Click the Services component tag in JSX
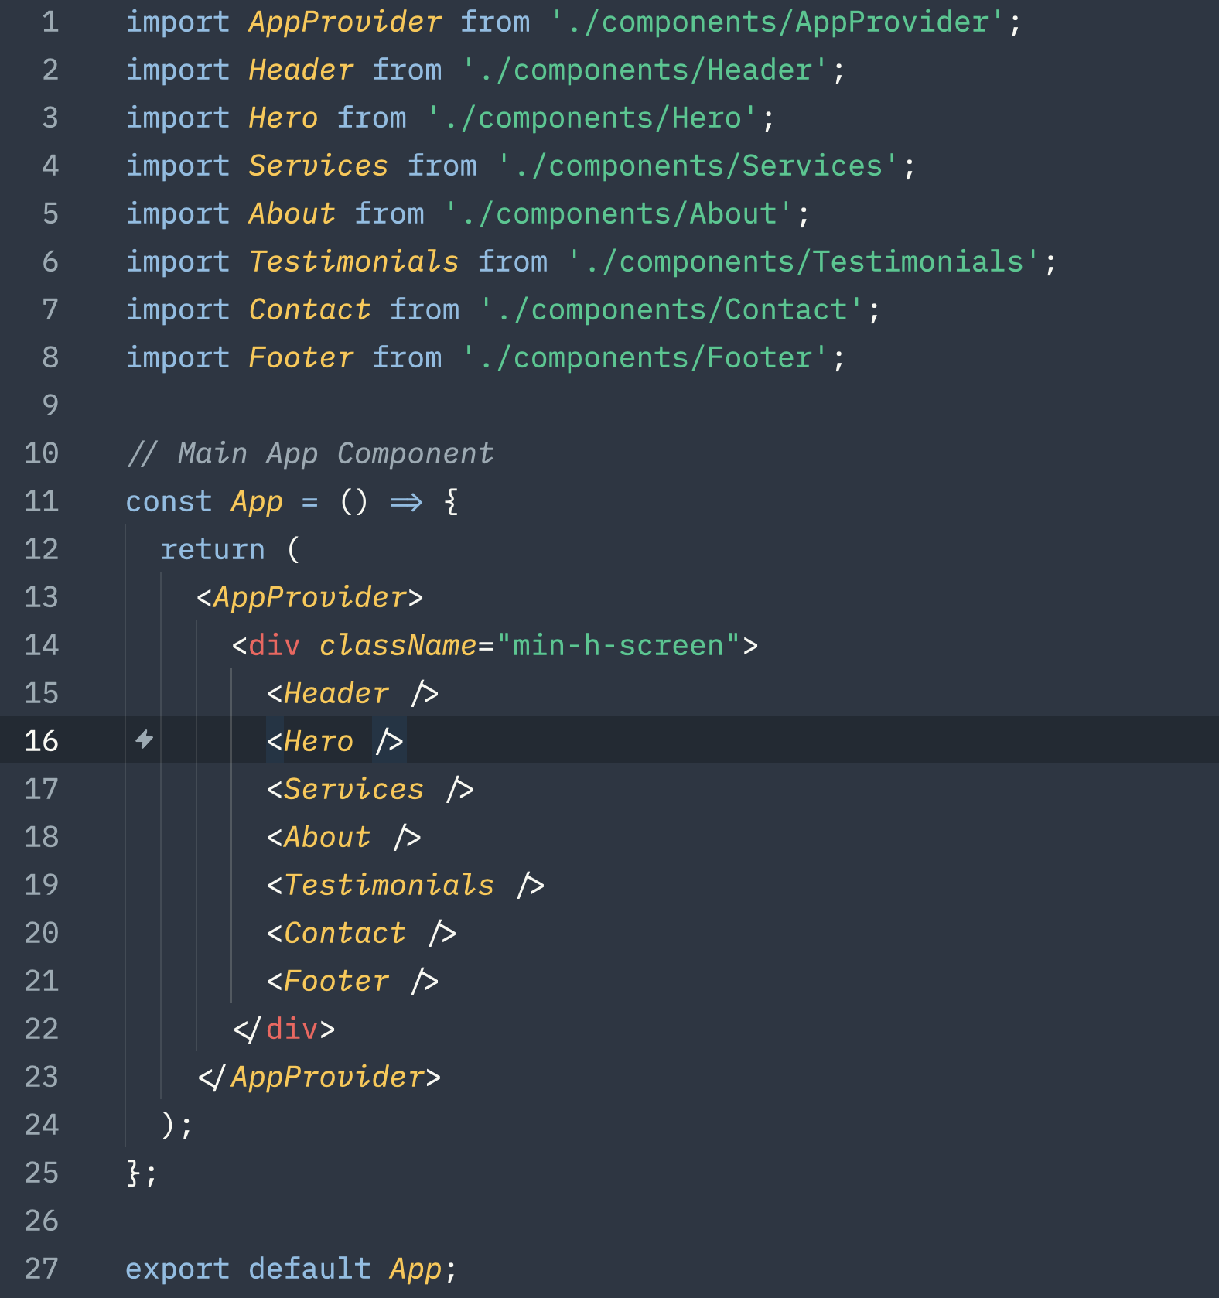Screen dimensions: 1219x1298 [370, 789]
